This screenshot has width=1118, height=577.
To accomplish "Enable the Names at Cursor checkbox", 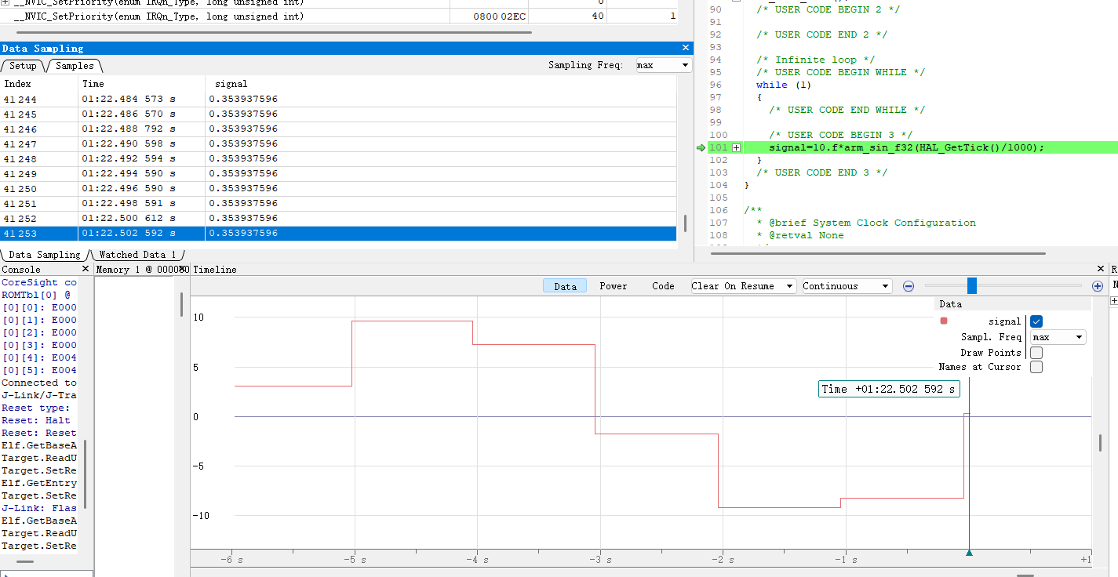I will click(x=1036, y=367).
